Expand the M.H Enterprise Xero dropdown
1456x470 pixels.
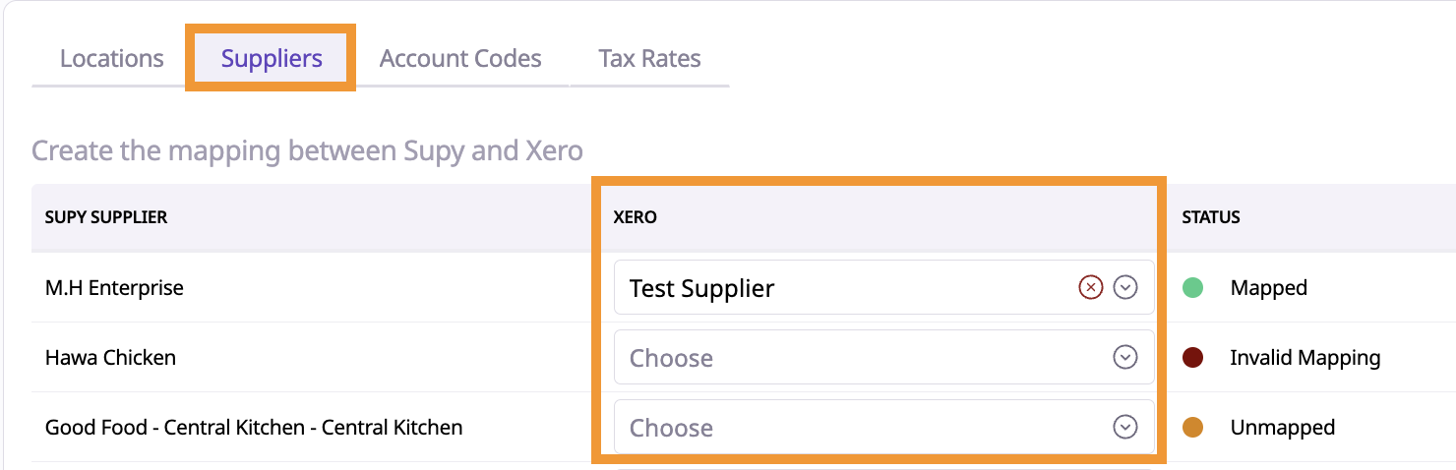click(x=1125, y=287)
